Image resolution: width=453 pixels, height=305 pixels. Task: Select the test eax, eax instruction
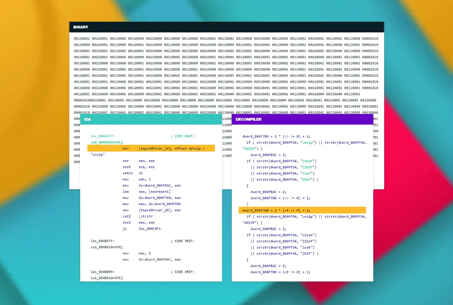(139, 222)
